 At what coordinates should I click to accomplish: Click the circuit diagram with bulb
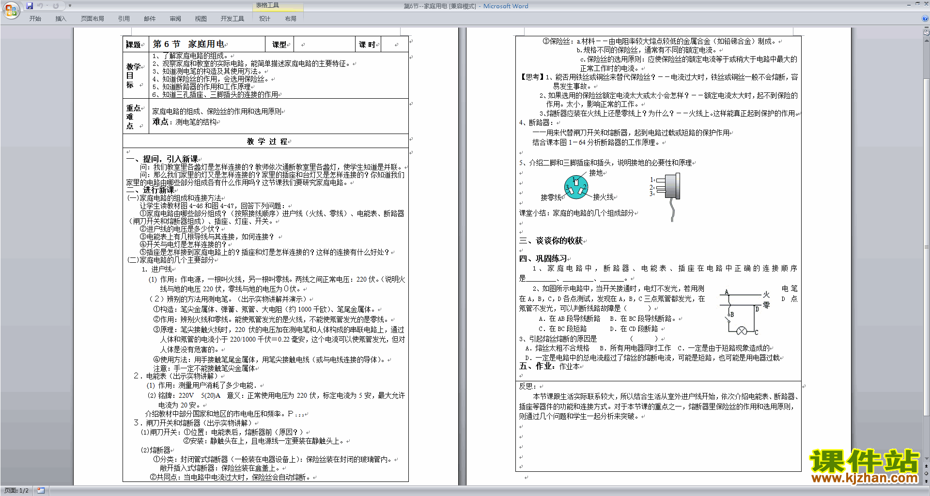pyautogui.click(x=744, y=312)
